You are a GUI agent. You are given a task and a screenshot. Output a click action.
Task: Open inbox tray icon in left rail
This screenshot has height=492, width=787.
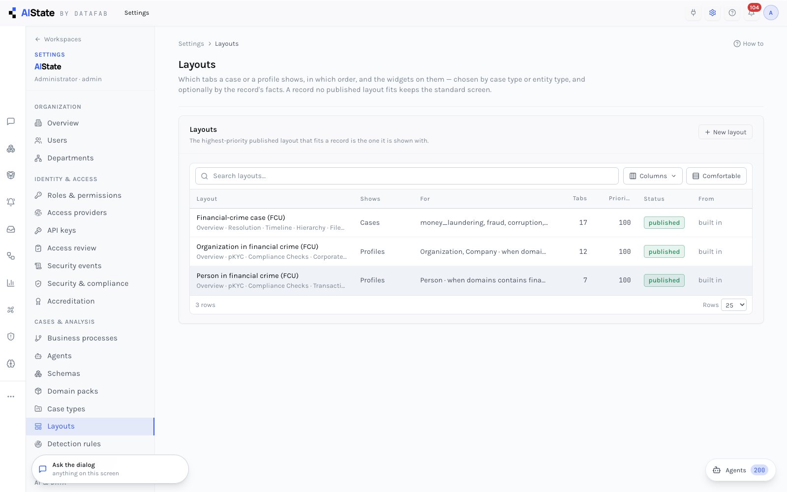11,229
